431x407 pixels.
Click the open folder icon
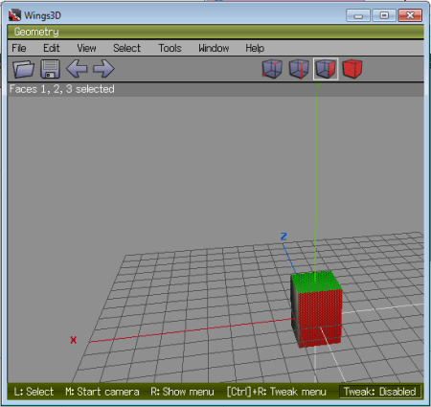(23, 69)
